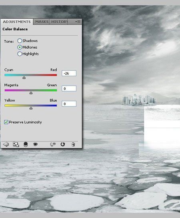Screen dimensions: 180x218
Task: Delete adjustment layer trash icon
Action: (73, 144)
